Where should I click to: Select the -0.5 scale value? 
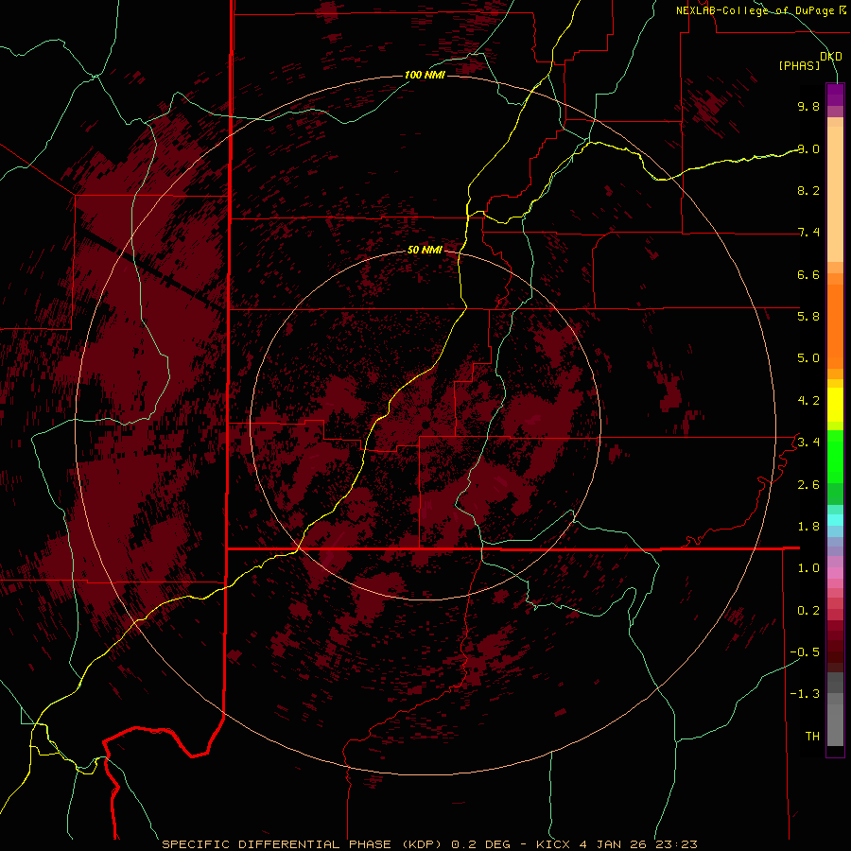(x=805, y=652)
